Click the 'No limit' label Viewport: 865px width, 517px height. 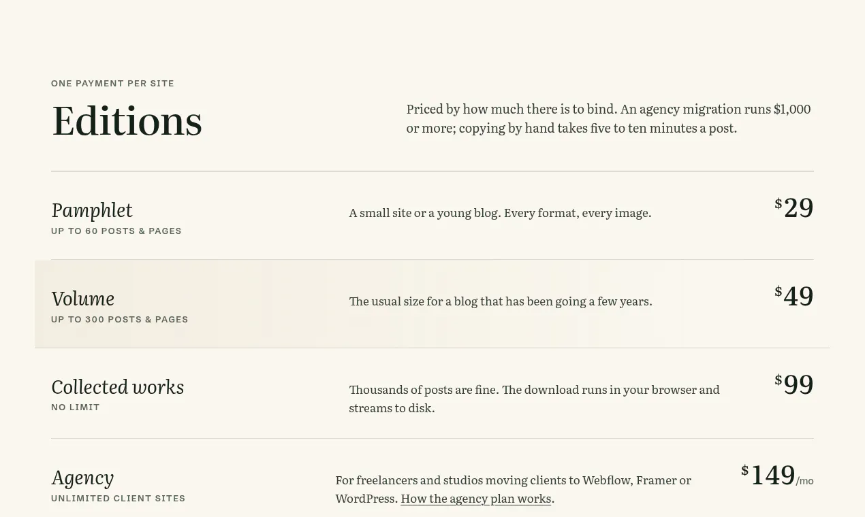[76, 407]
